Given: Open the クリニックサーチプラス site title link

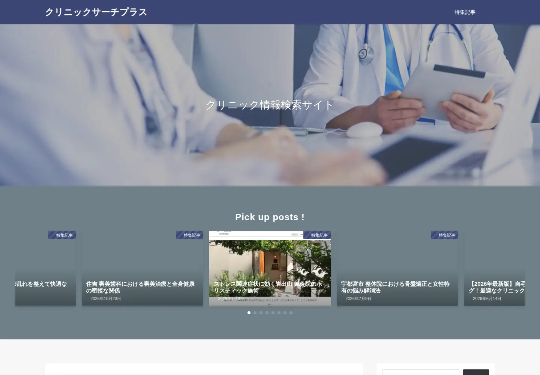Looking at the screenshot, I should [x=96, y=12].
